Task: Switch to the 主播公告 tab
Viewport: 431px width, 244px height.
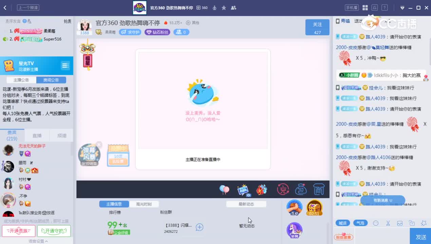Action: click(x=21, y=80)
